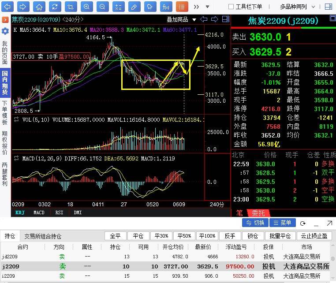
Task: Switch to the 交易所组合持仓 tab
Action: [x=43, y=236]
